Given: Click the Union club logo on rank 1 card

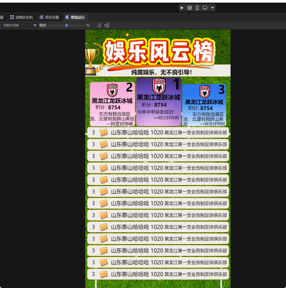Looking at the screenshot, I should click(159, 86).
